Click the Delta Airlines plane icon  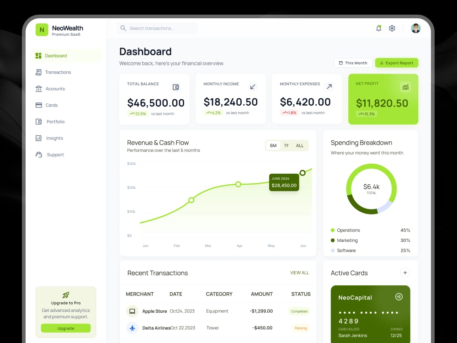132,328
